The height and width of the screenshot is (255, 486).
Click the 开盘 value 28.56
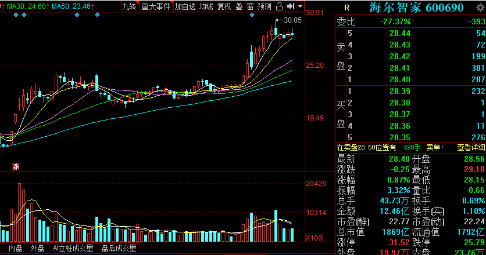click(x=474, y=159)
